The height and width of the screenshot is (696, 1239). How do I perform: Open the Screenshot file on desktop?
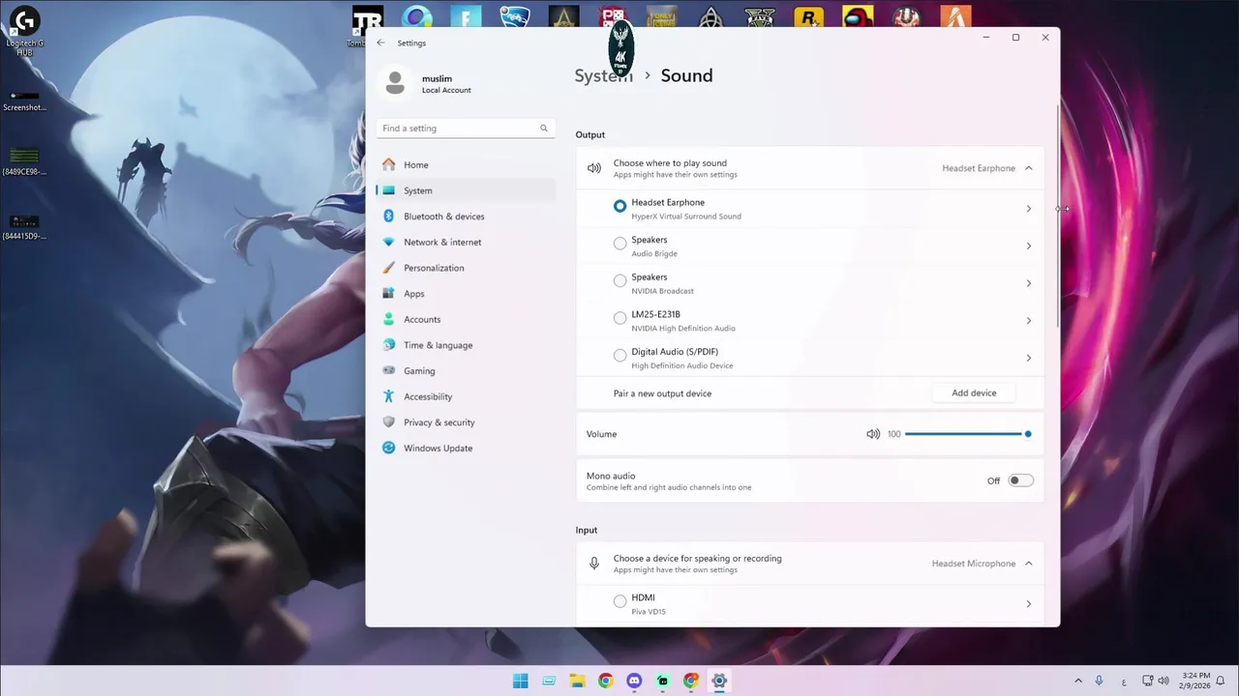pyautogui.click(x=24, y=100)
